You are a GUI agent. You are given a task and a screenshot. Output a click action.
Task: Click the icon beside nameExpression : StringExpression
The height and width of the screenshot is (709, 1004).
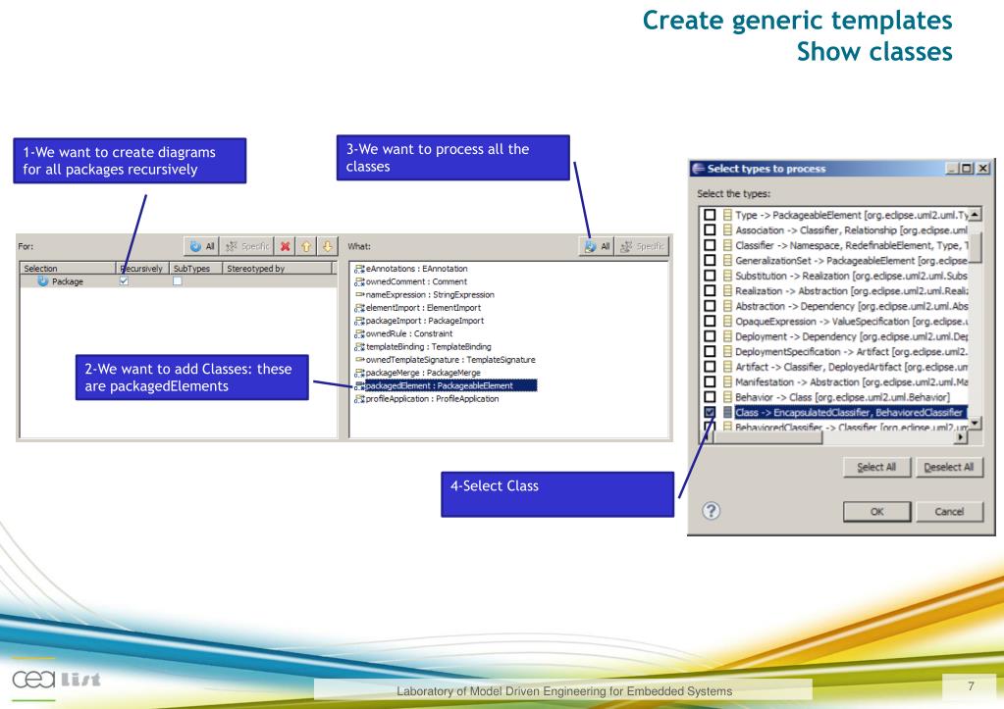pos(359,294)
